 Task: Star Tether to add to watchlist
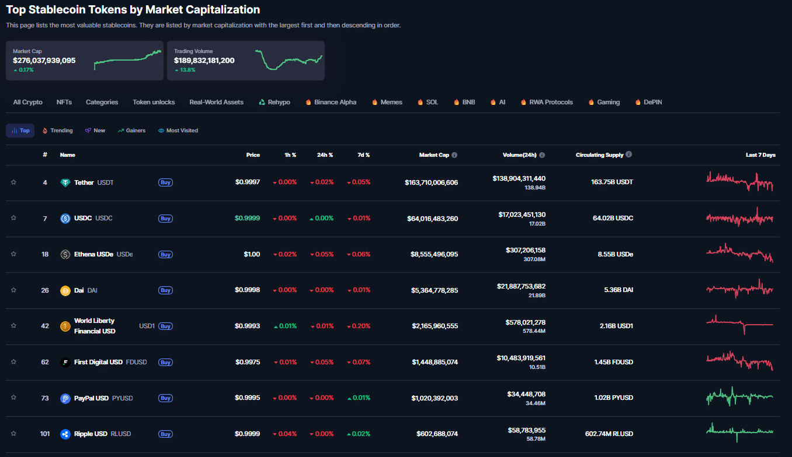pos(13,182)
